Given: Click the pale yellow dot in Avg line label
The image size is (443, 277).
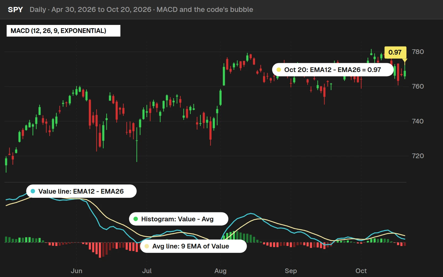Looking at the screenshot, I should 147,246.
